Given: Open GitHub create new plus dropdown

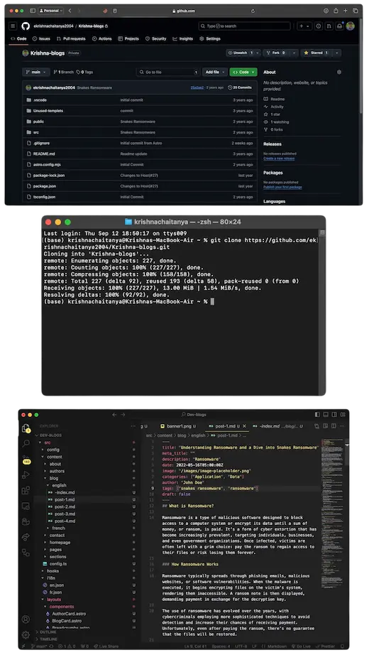Looking at the screenshot, I should [304, 26].
